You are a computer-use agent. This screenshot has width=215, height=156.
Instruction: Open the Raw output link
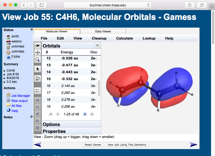[19, 101]
